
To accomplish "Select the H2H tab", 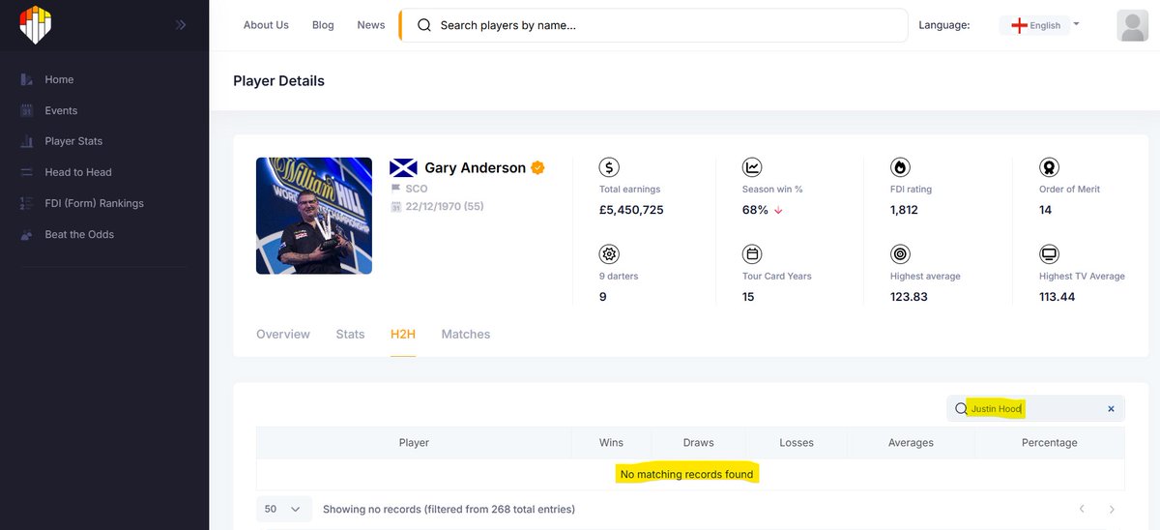I will pos(403,334).
